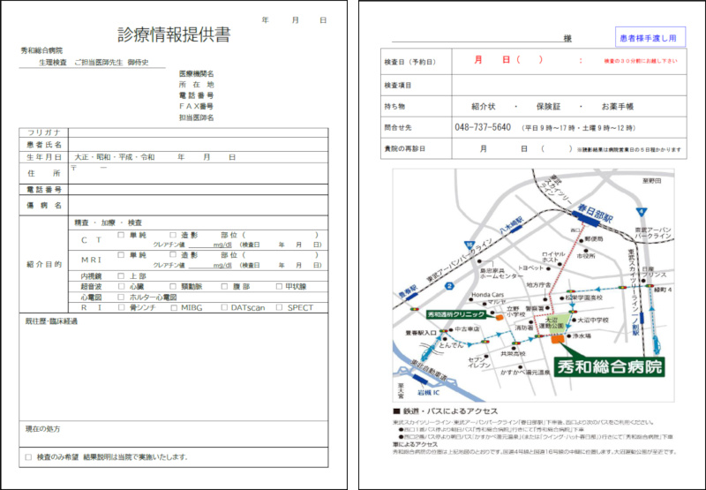
Task: Click the 大正・昭和・平成・令和 era text
Action: 115,157
